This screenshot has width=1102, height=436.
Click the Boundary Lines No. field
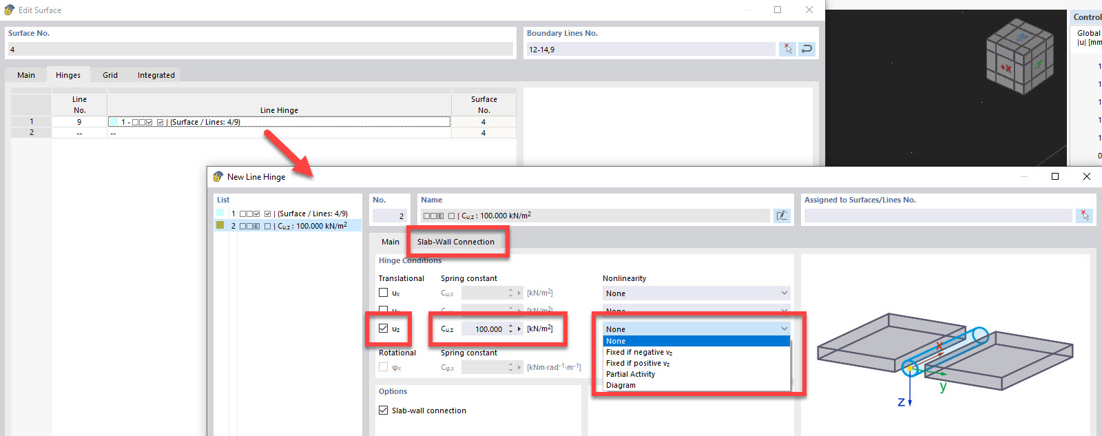click(x=650, y=49)
